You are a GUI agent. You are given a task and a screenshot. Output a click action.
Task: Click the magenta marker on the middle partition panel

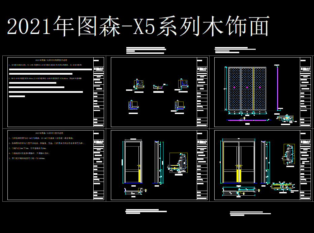pyautogui.click(x=247, y=87)
